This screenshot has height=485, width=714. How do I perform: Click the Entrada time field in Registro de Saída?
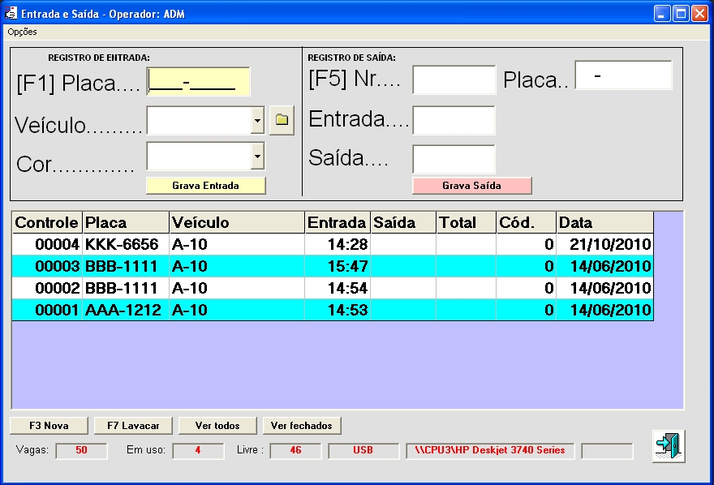(454, 120)
